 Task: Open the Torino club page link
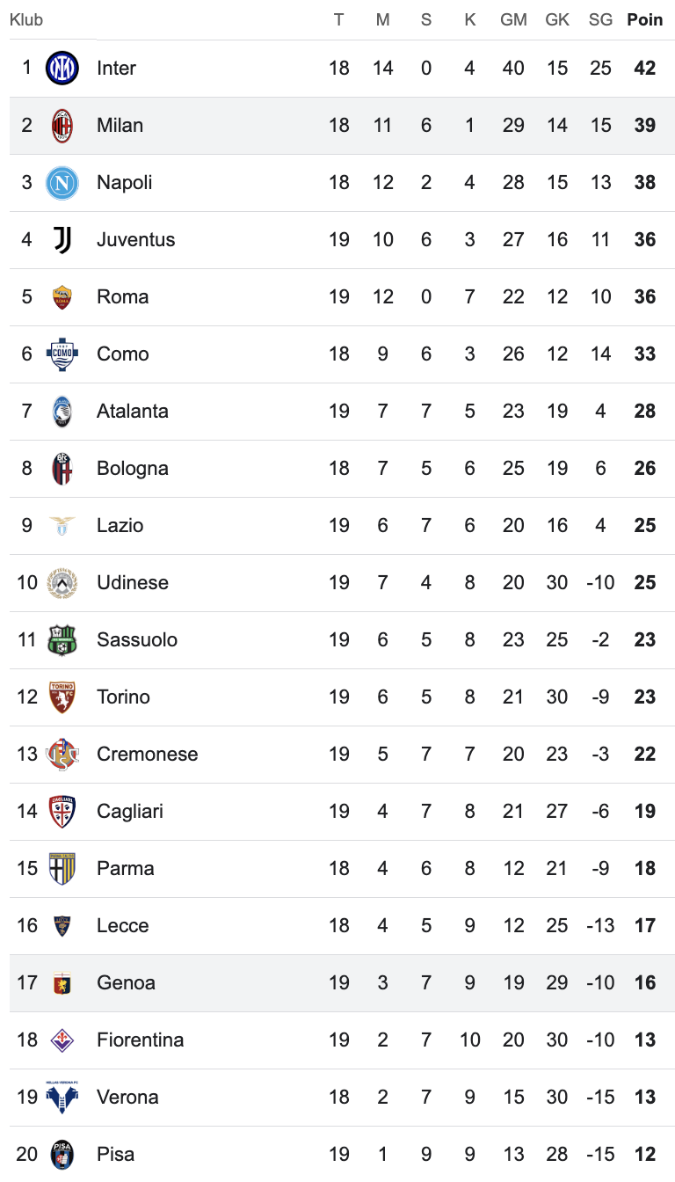[123, 697]
